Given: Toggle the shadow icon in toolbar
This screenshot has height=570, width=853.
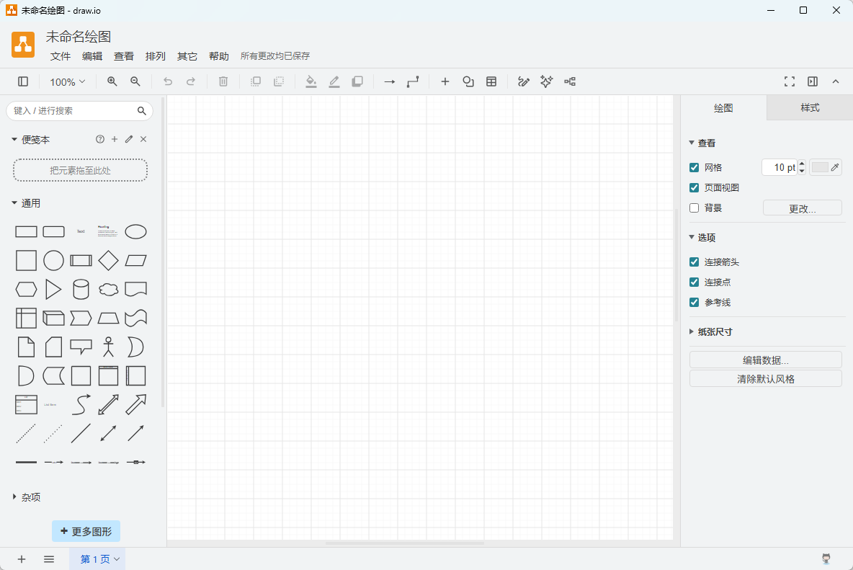Looking at the screenshot, I should pyautogui.click(x=357, y=81).
